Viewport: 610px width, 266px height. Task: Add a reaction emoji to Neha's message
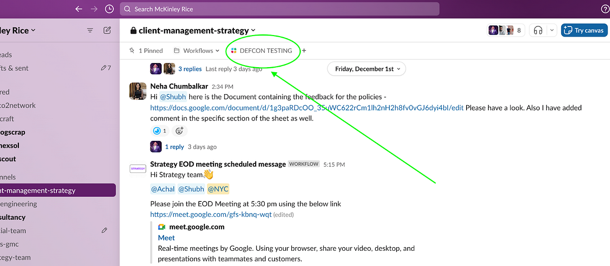click(x=179, y=131)
